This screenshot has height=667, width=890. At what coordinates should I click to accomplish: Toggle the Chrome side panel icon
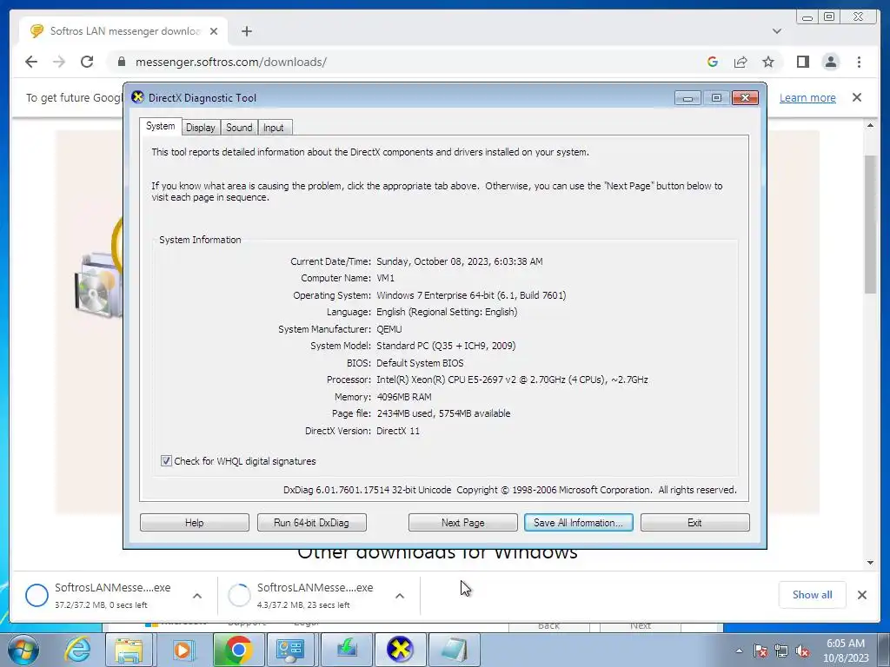tap(802, 62)
